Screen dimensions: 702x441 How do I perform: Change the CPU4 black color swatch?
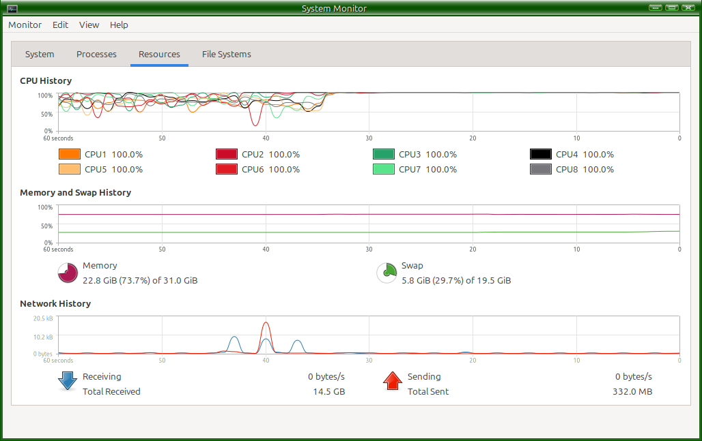coord(541,154)
